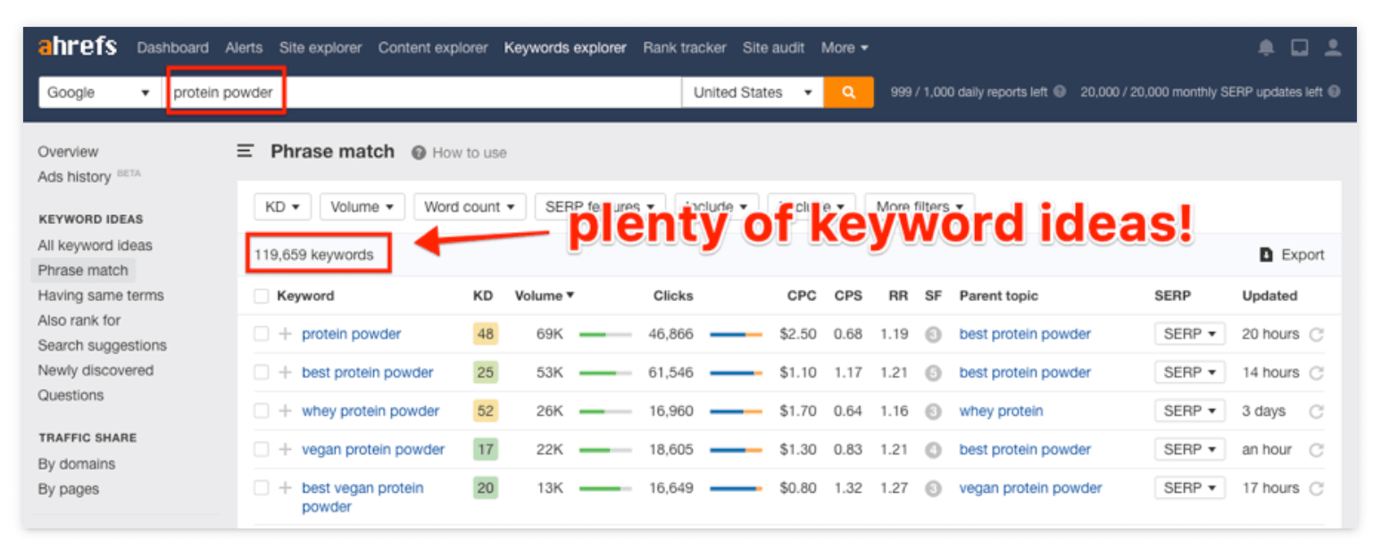Open the user account icon
The width and height of the screenshot is (1382, 557).
point(1333,48)
